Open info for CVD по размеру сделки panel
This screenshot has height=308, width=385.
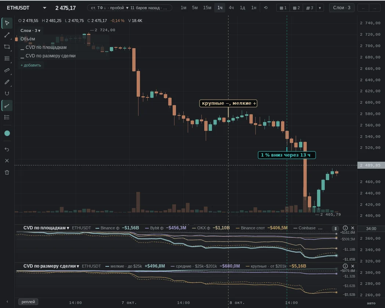(345, 266)
